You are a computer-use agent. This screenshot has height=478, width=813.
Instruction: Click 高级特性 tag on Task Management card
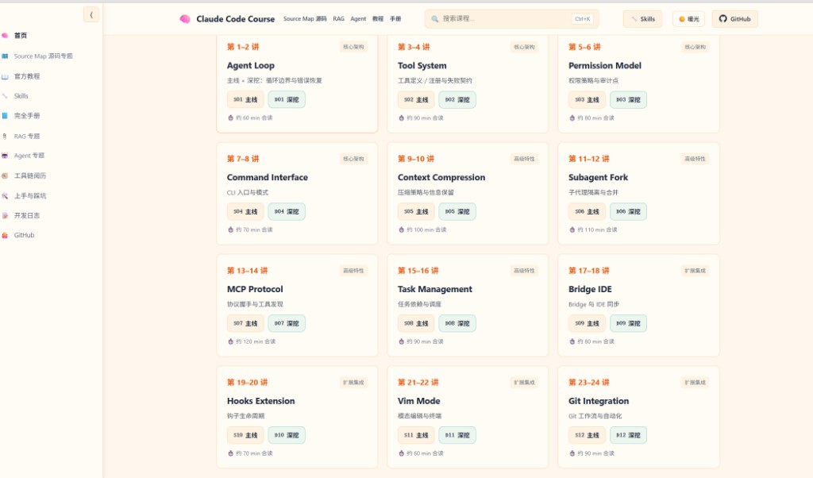[524, 271]
